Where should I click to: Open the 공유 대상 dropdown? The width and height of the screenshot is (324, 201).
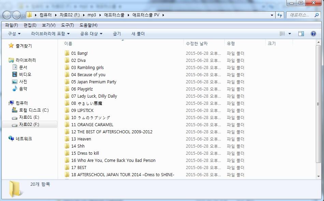click(x=91, y=34)
